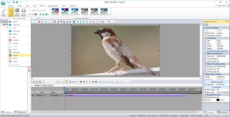The height and width of the screenshot is (117, 230).
Task: Open the Add object dropdown
Action: pyautogui.click(x=11, y=13)
